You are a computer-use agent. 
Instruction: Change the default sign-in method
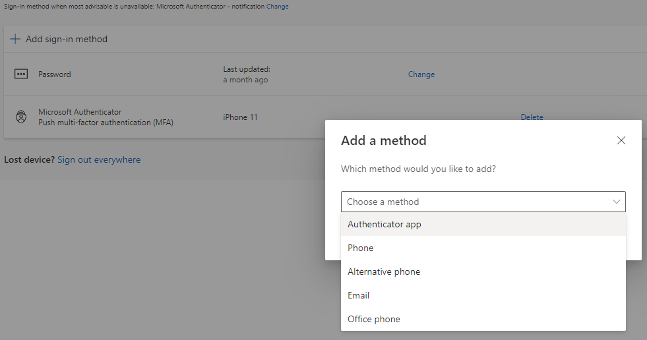[277, 7]
